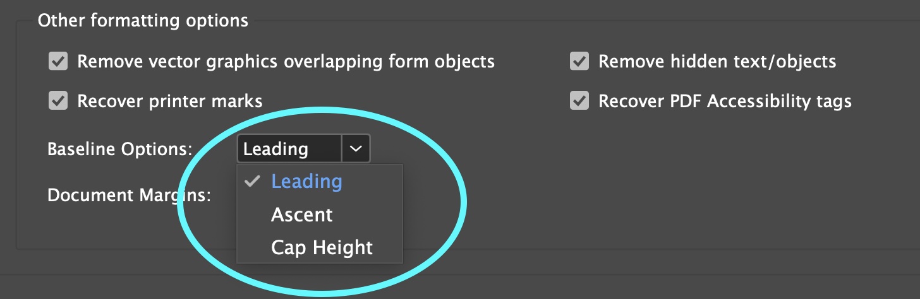
Task: Click 'Remove vector graphics overlapping form objects' text
Action: pyautogui.click(x=286, y=62)
